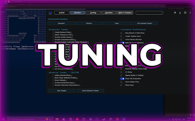Click Undo Selected Tweaks
Screen dimensions: 195x121
90,91
